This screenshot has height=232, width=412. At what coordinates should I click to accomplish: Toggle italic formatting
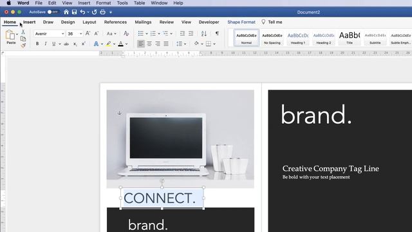[x=46, y=44]
